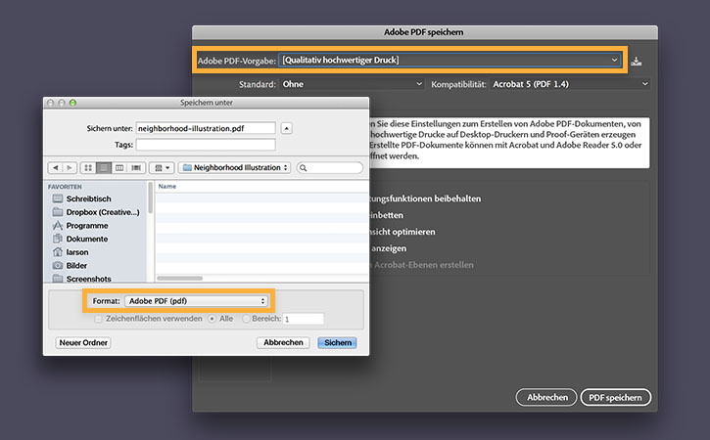Click PDF speichern button
Image resolution: width=710 pixels, height=440 pixels.
[x=615, y=398]
